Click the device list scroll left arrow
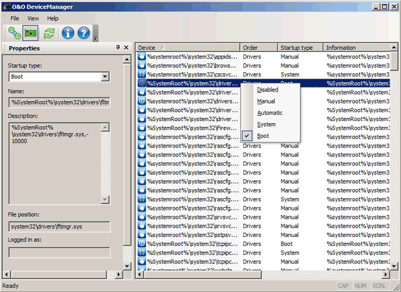This screenshot has height=292, width=401. [139, 275]
